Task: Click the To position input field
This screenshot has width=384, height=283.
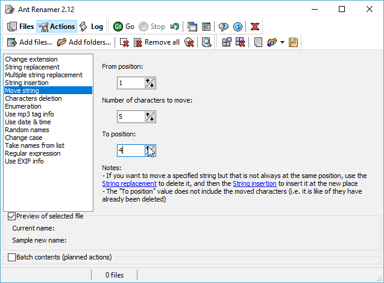Action: click(130, 150)
